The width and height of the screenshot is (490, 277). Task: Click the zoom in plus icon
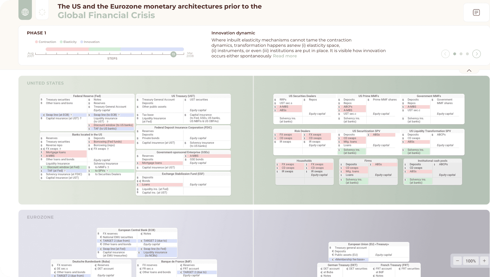click(x=484, y=261)
